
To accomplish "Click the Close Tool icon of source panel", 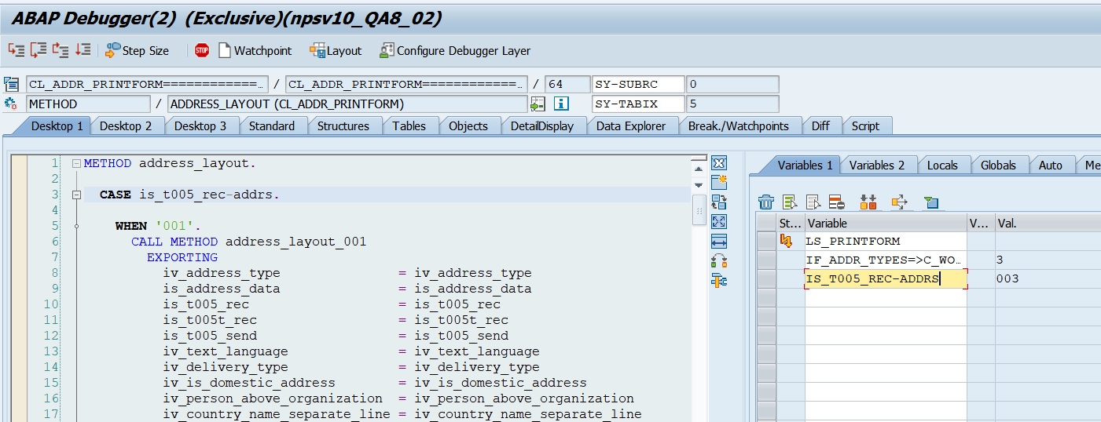I will pos(718,162).
